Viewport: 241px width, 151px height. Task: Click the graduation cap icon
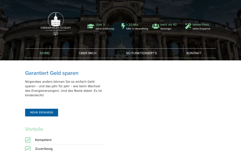(x=91, y=26)
